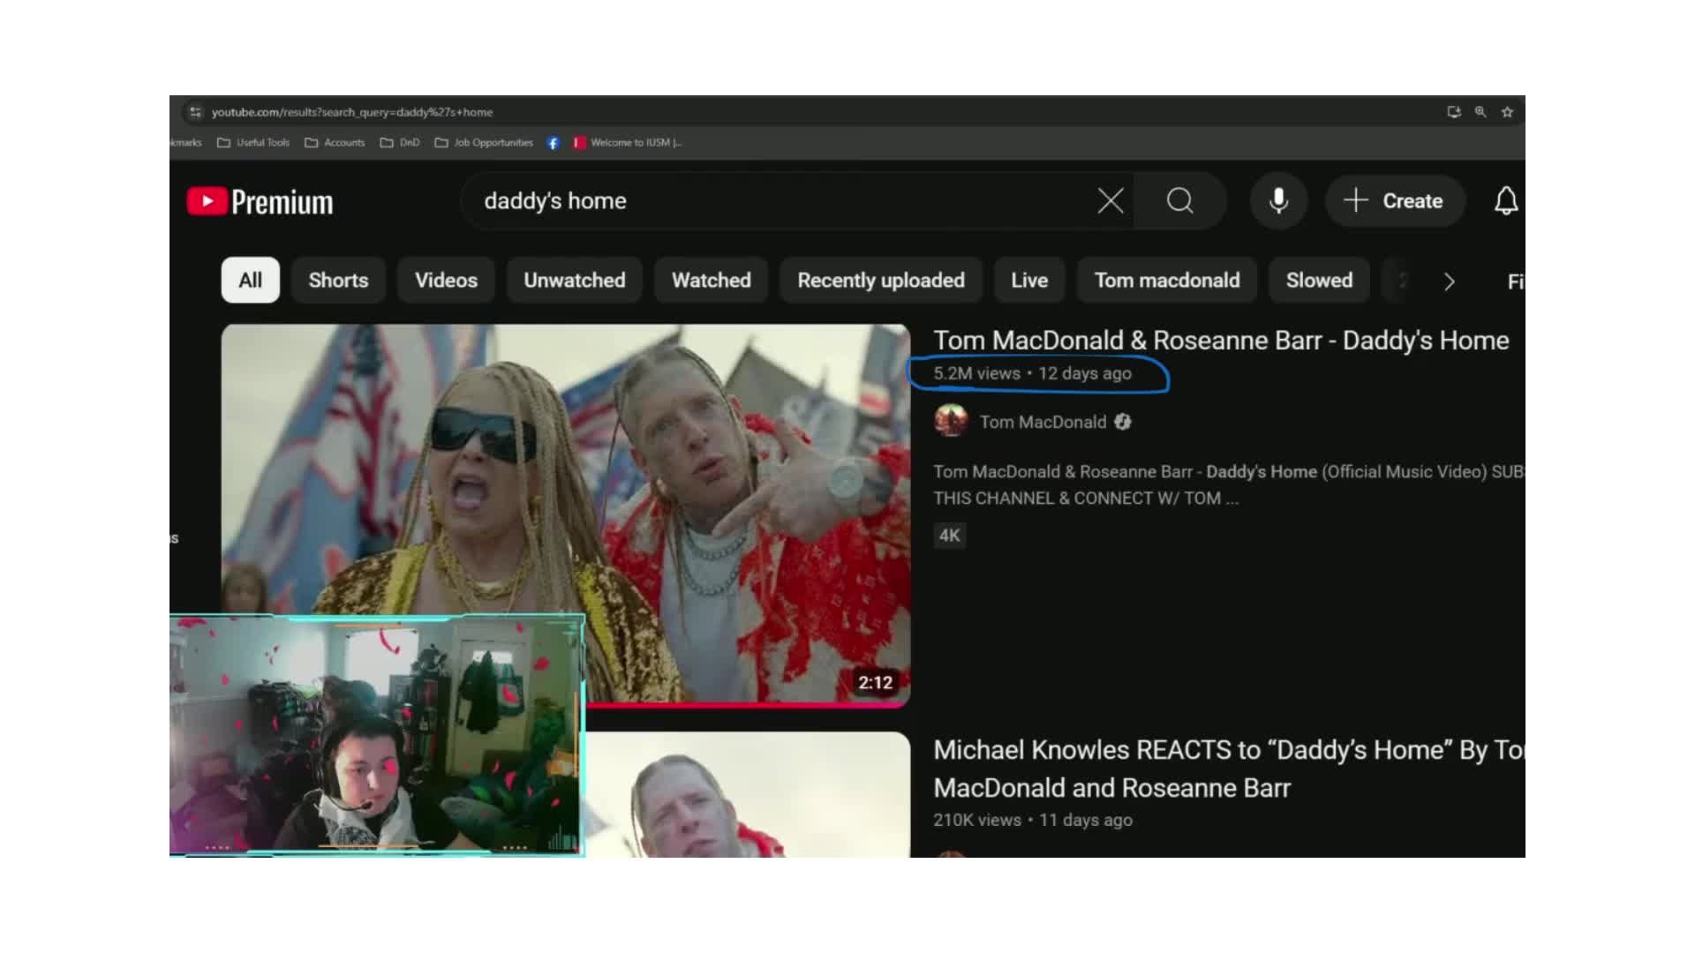The width and height of the screenshot is (1695, 953).
Task: Open the Job Opportunities bookmarks folder
Action: click(485, 143)
